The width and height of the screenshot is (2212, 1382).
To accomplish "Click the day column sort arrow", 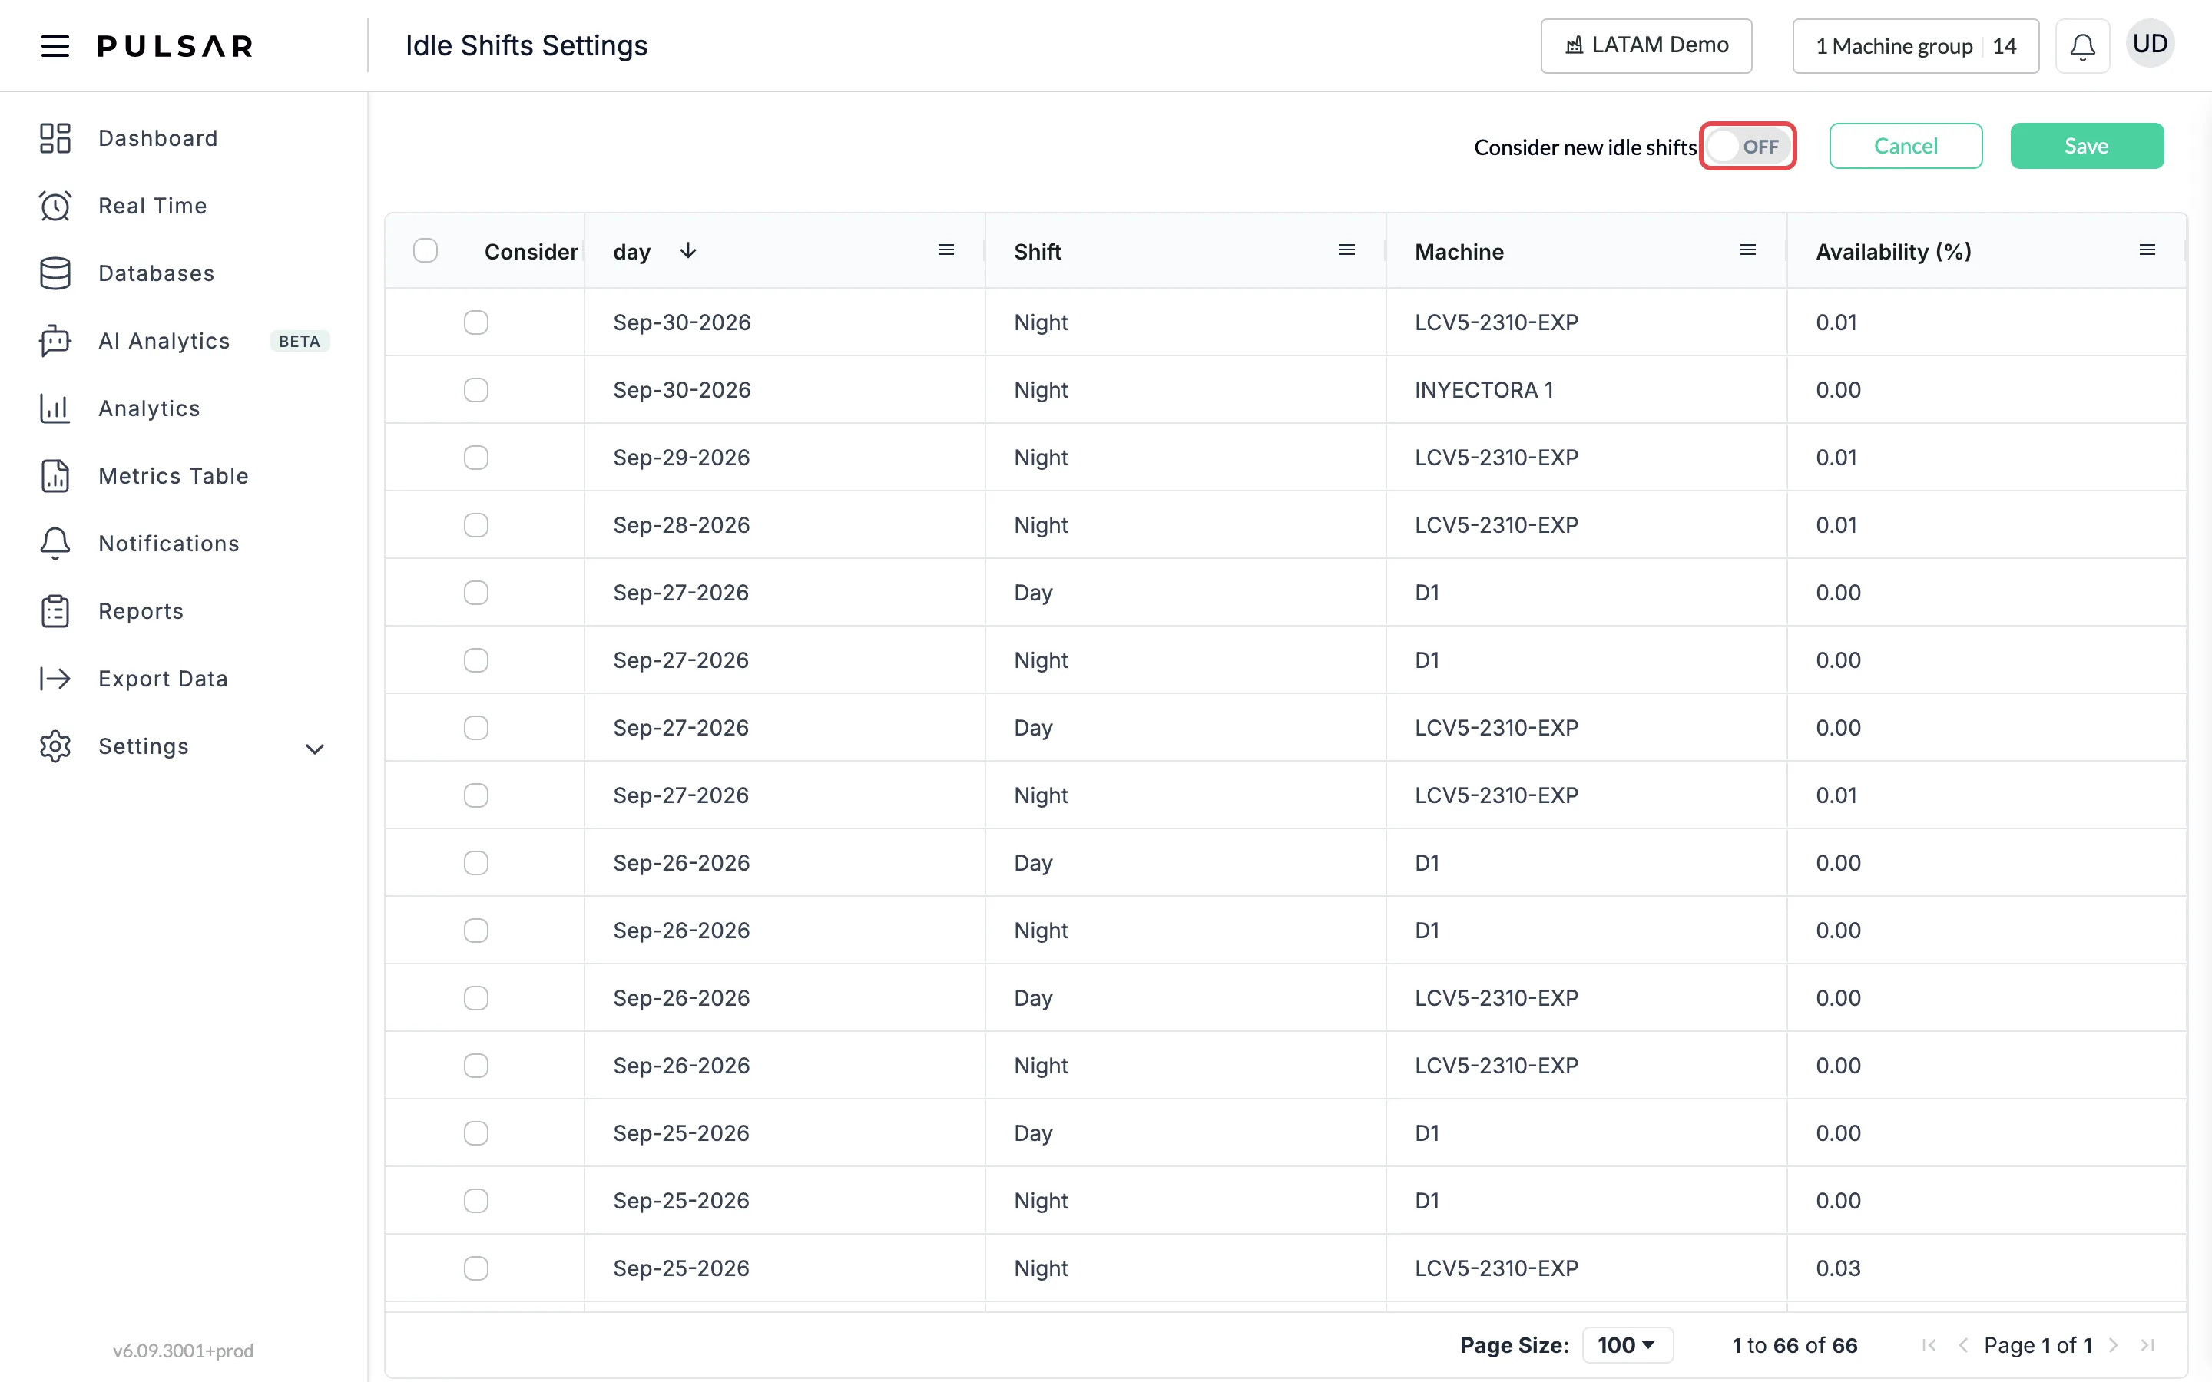I will click(688, 250).
